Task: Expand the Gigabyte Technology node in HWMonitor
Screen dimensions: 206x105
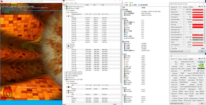Action: coord(65,6)
